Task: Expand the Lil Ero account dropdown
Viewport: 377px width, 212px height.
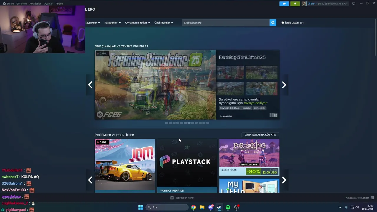Action: [x=312, y=4]
